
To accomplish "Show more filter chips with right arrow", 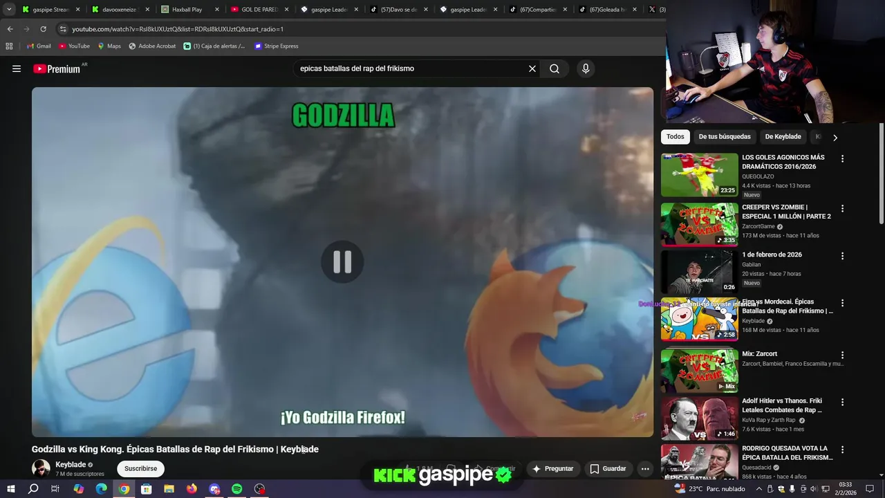I will 835,138.
